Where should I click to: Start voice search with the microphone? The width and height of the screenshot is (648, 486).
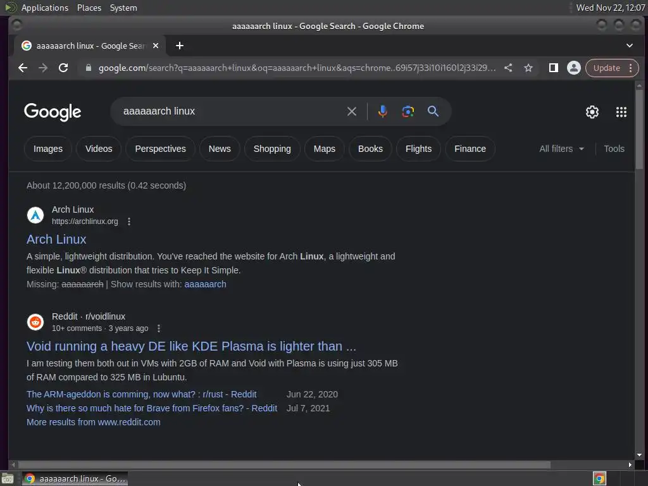[383, 111]
